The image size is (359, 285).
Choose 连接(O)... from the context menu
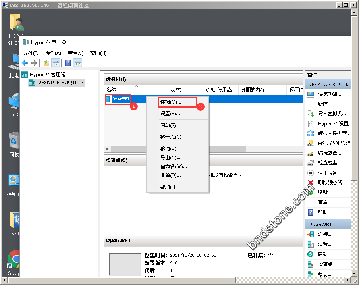(x=177, y=102)
